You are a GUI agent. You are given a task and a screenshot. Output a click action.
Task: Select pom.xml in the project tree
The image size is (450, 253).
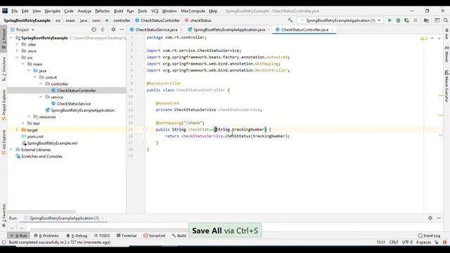coord(35,136)
